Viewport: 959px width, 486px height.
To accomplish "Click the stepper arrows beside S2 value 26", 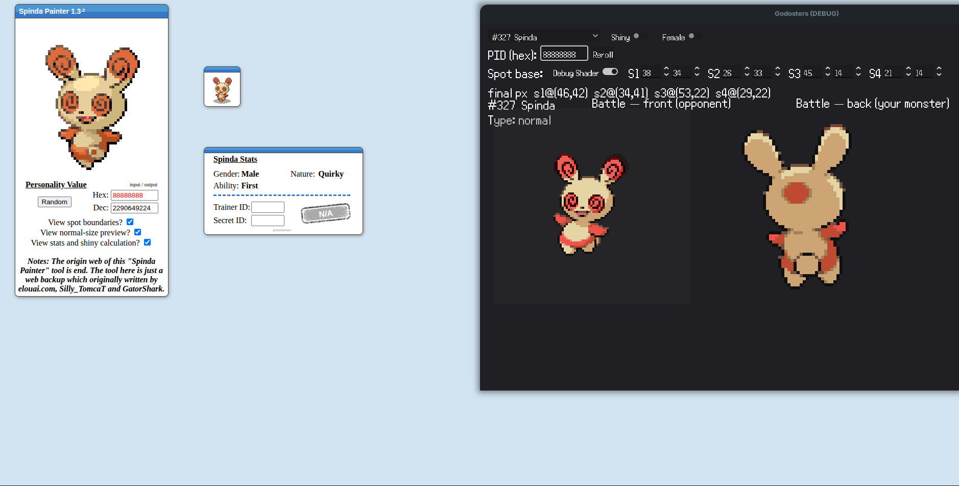I will click(747, 72).
